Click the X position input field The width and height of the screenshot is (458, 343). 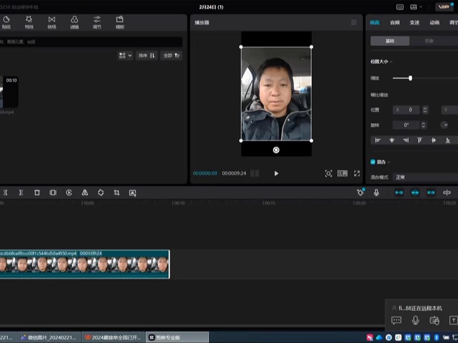point(406,110)
